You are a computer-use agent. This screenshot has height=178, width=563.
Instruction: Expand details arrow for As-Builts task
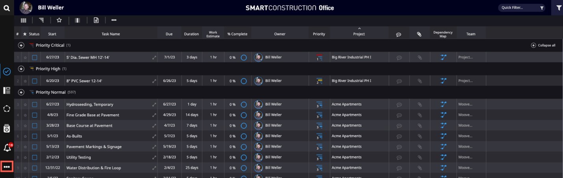pos(154,136)
